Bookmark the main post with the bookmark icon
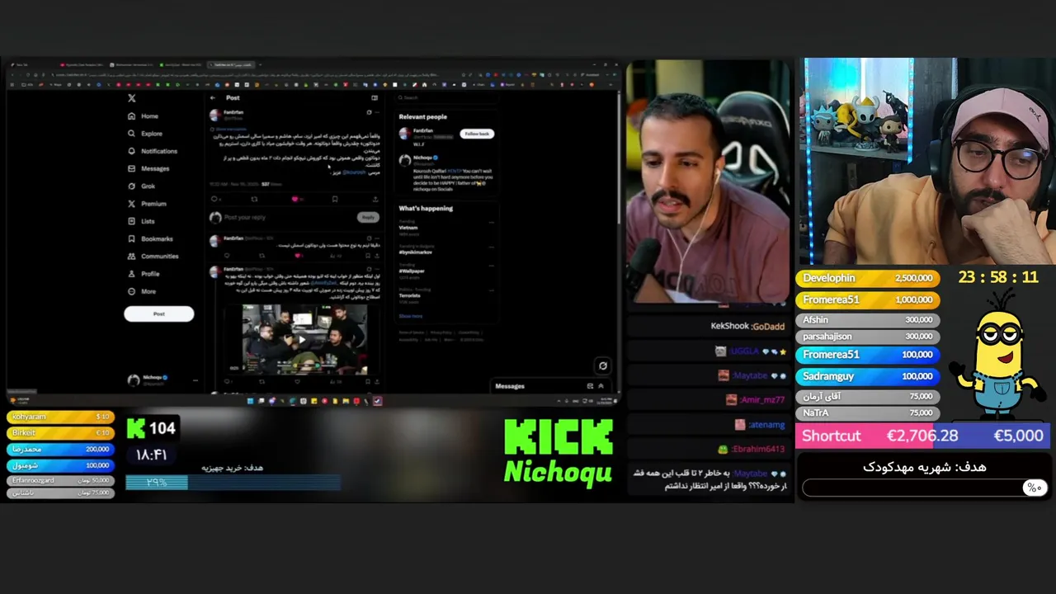 335,199
